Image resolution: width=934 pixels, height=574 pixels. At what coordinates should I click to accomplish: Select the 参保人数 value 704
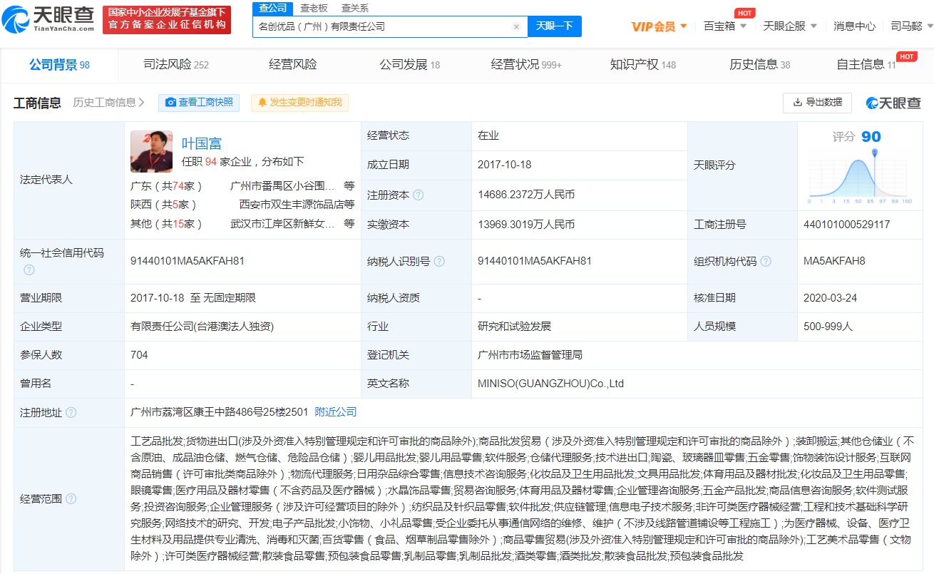(x=139, y=355)
